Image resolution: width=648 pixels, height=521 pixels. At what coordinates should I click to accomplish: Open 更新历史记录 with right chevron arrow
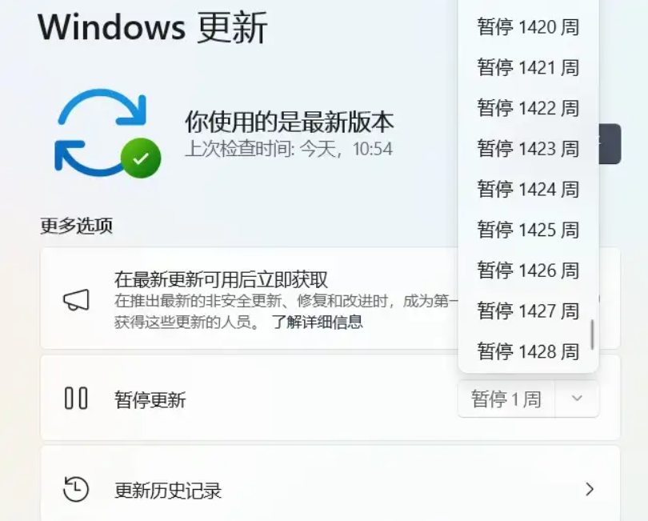(x=590, y=489)
